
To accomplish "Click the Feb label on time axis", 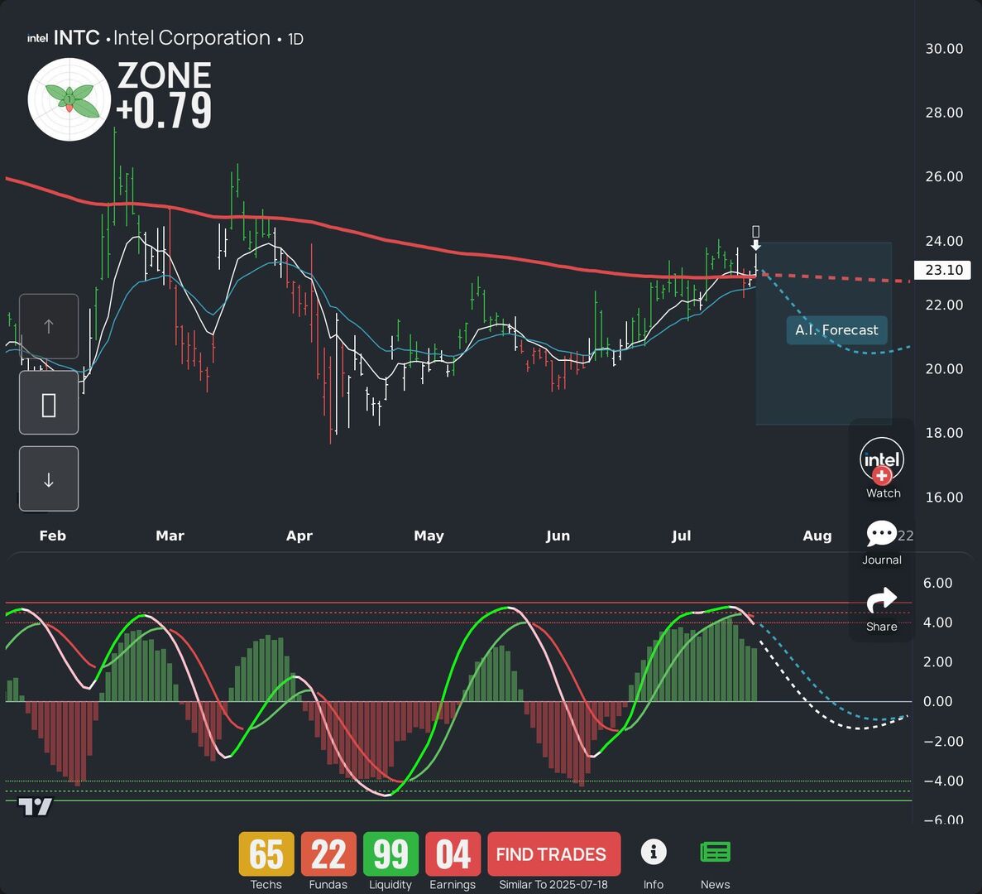I will coord(53,536).
